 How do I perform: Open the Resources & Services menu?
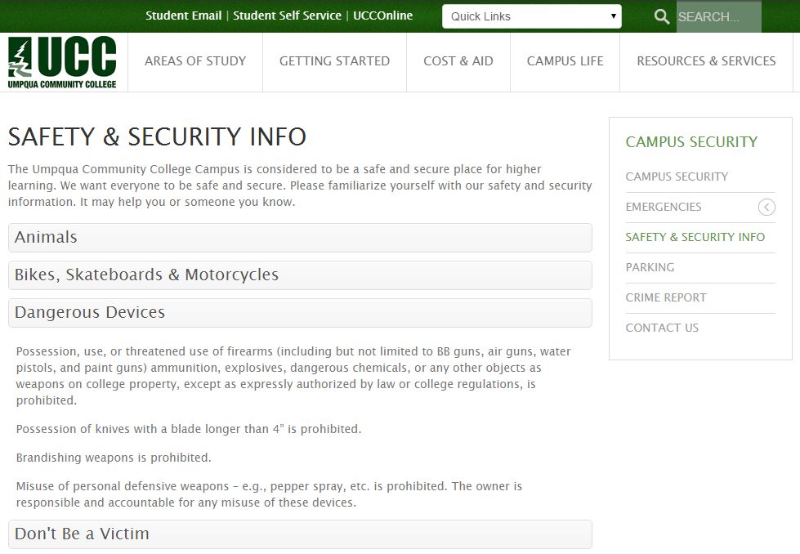pos(706,61)
